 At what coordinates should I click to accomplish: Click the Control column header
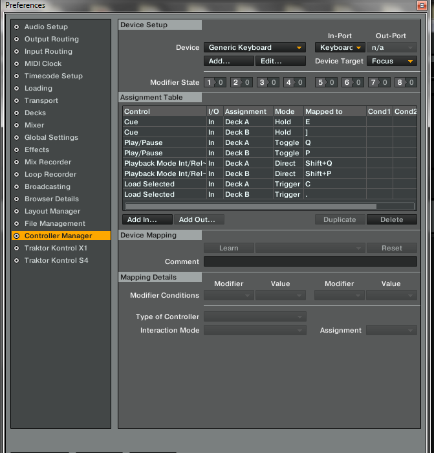pyautogui.click(x=164, y=111)
